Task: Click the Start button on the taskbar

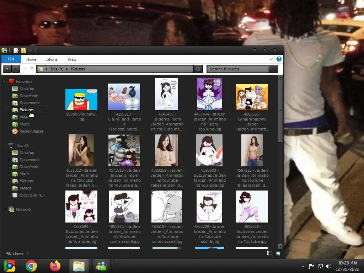Action: point(10,266)
